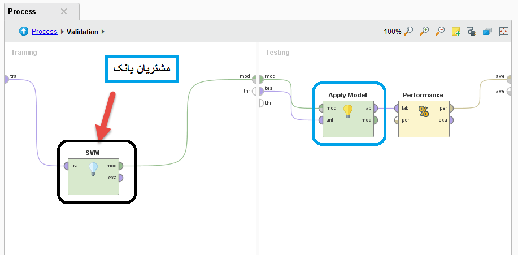The height and width of the screenshot is (255, 518).
Task: Add a note with the yellow sticky icon
Action: click(x=456, y=32)
